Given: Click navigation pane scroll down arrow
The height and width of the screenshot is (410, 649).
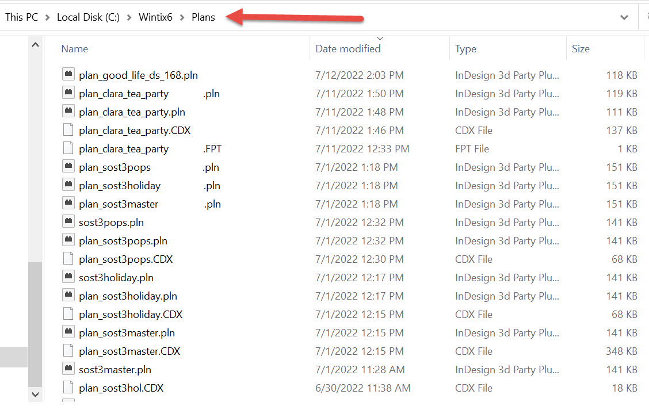Looking at the screenshot, I should pos(35,394).
